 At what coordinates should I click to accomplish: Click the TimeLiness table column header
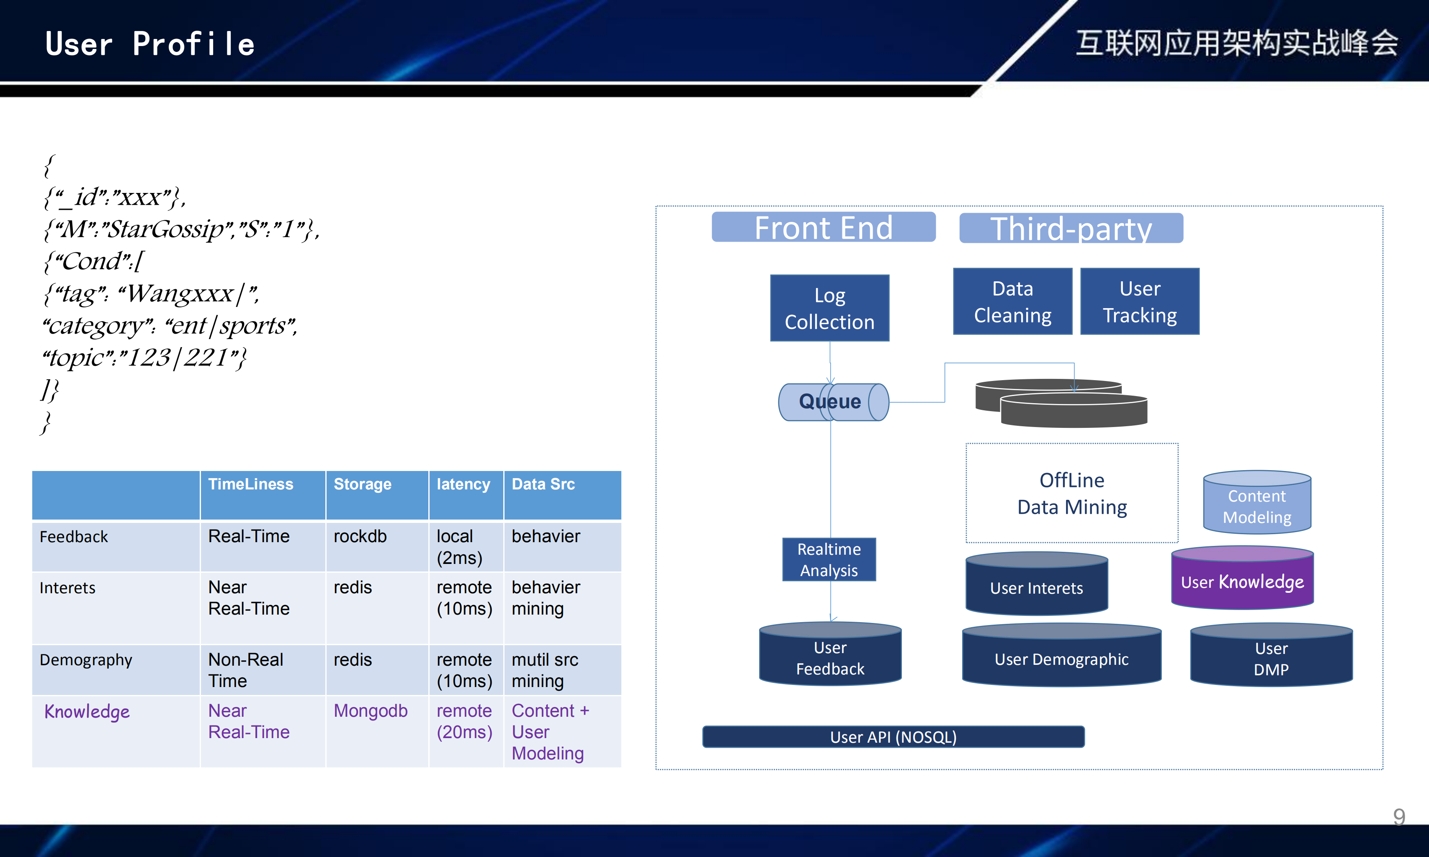(x=250, y=484)
